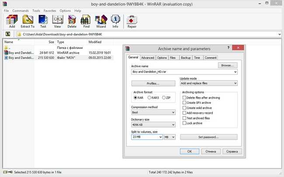The height and width of the screenshot is (177, 284).
Task: Click the Browse... button
Action: [x=228, y=65]
